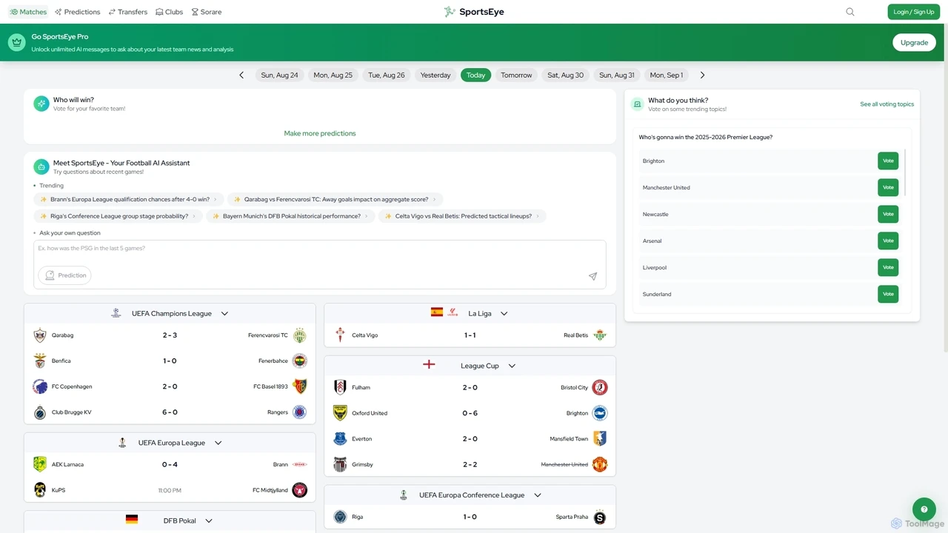Click the Benfica club crest

click(40, 361)
